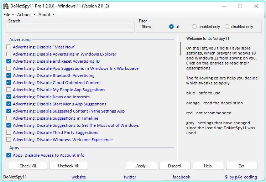Check Disable Suggestions in Timeline
This screenshot has width=266, height=182.
(x=9, y=118)
